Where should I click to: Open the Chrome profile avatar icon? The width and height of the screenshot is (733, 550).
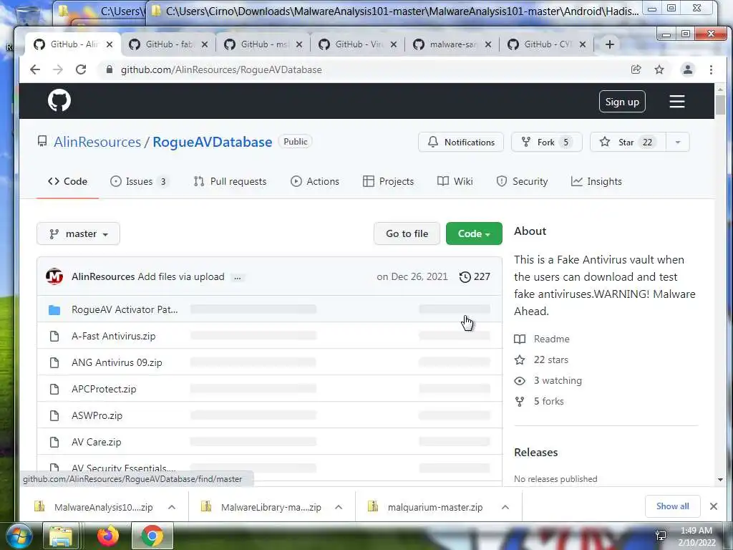point(688,69)
